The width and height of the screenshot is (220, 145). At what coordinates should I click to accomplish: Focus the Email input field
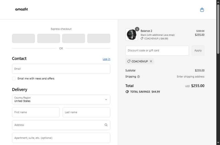61,69
